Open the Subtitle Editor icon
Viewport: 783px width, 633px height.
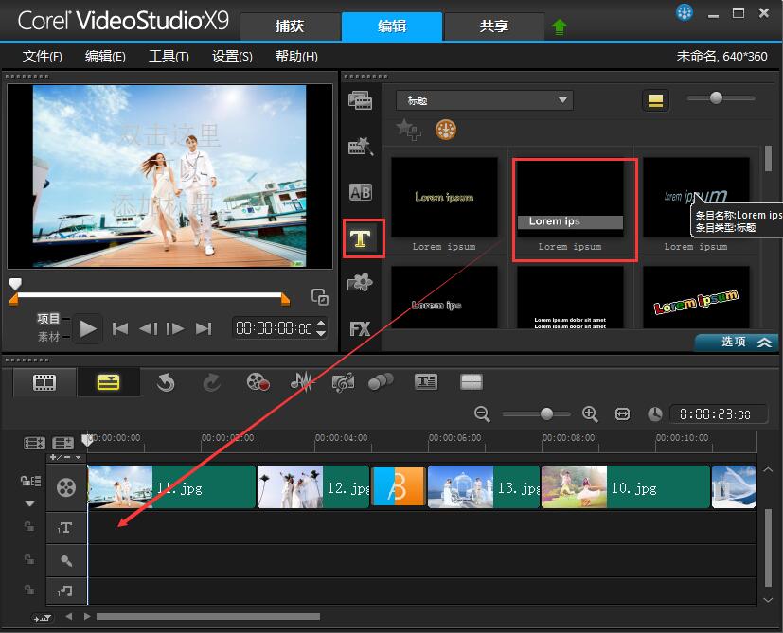click(426, 382)
